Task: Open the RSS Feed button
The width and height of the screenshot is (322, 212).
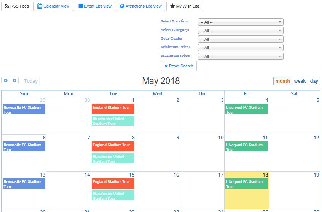Action: tap(17, 6)
